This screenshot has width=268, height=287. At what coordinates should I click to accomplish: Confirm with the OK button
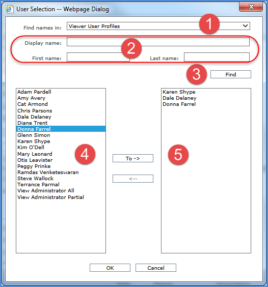(x=110, y=268)
